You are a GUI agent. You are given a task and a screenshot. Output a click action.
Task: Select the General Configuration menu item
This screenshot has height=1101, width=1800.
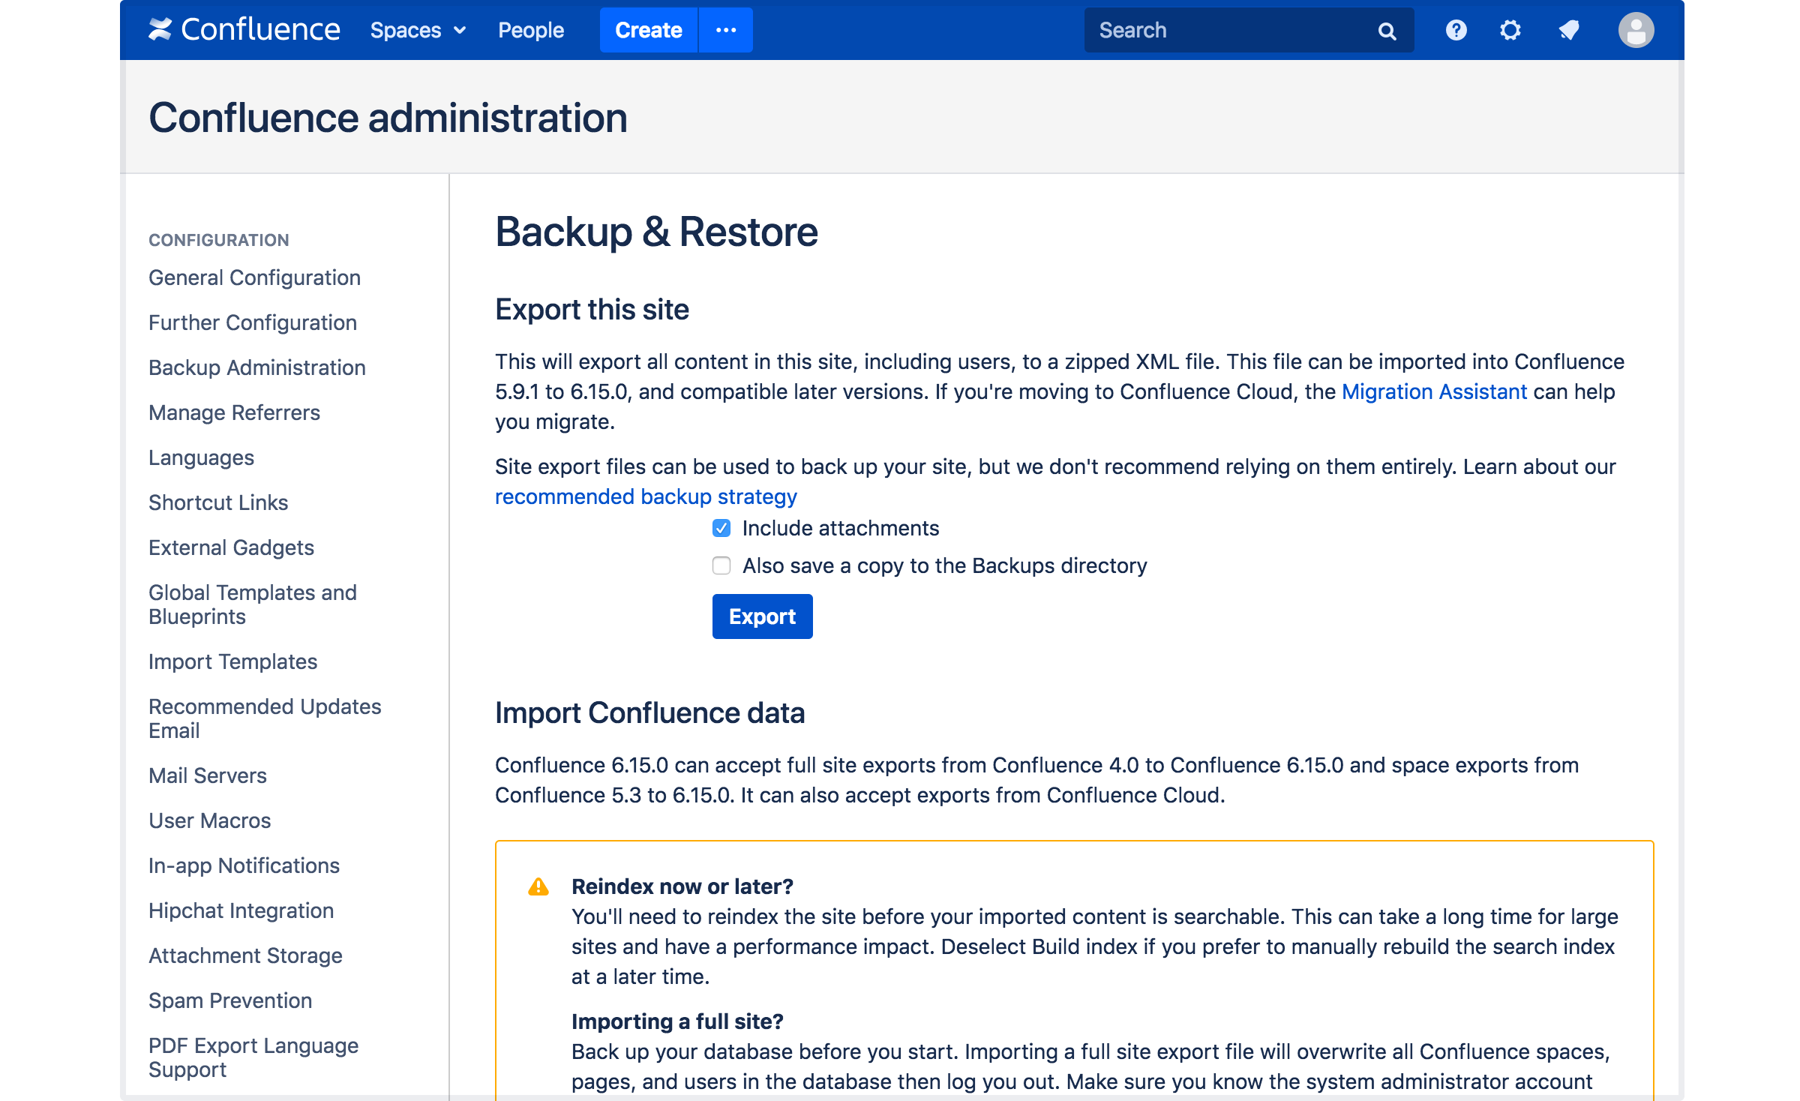click(x=253, y=277)
